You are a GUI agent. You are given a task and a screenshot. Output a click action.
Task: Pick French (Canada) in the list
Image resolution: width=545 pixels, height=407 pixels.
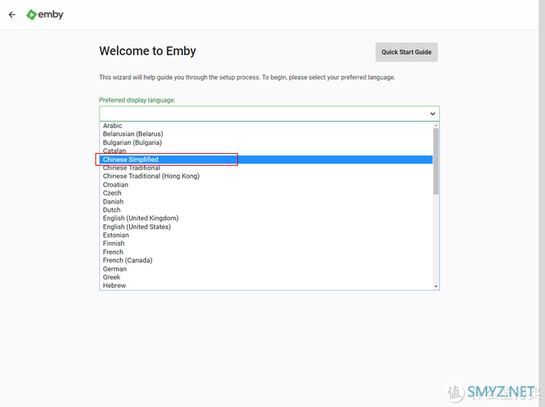point(266,260)
